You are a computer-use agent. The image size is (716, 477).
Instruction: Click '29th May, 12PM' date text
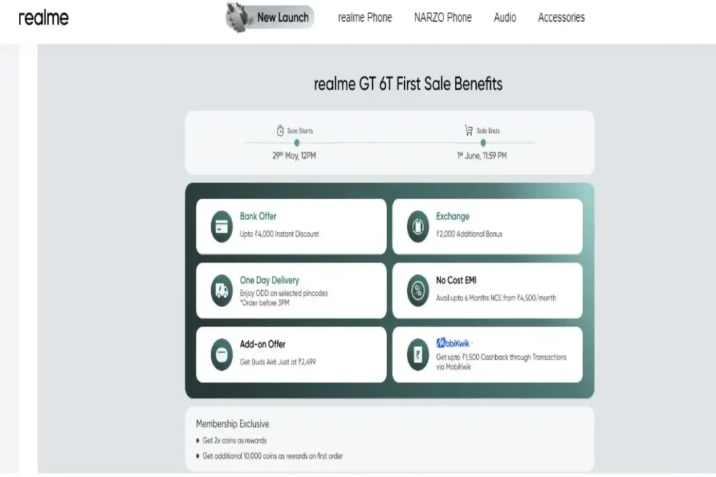click(294, 156)
